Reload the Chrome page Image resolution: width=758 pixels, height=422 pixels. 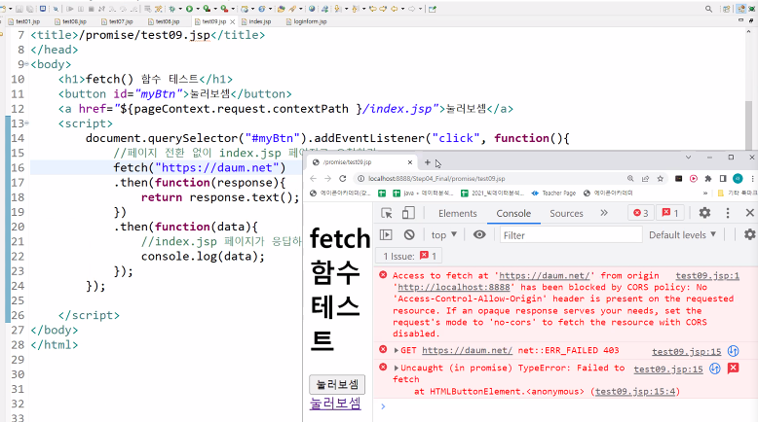(343, 179)
